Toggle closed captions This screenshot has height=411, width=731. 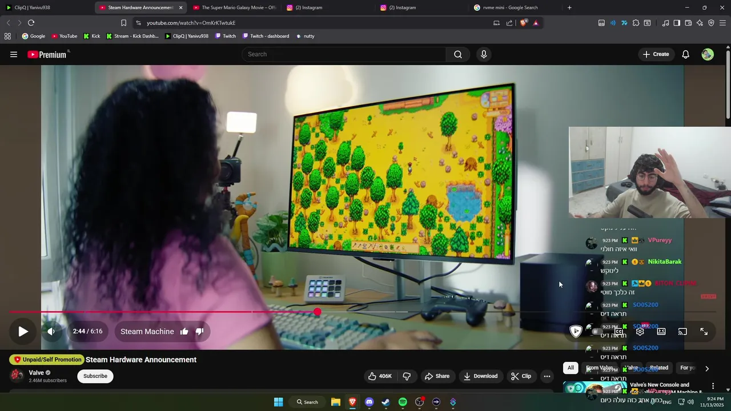618,331
